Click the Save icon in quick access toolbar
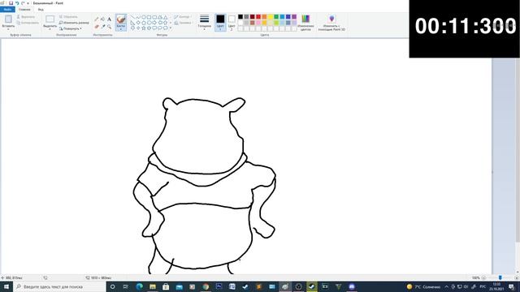The image size is (520, 292). click(x=11, y=3)
